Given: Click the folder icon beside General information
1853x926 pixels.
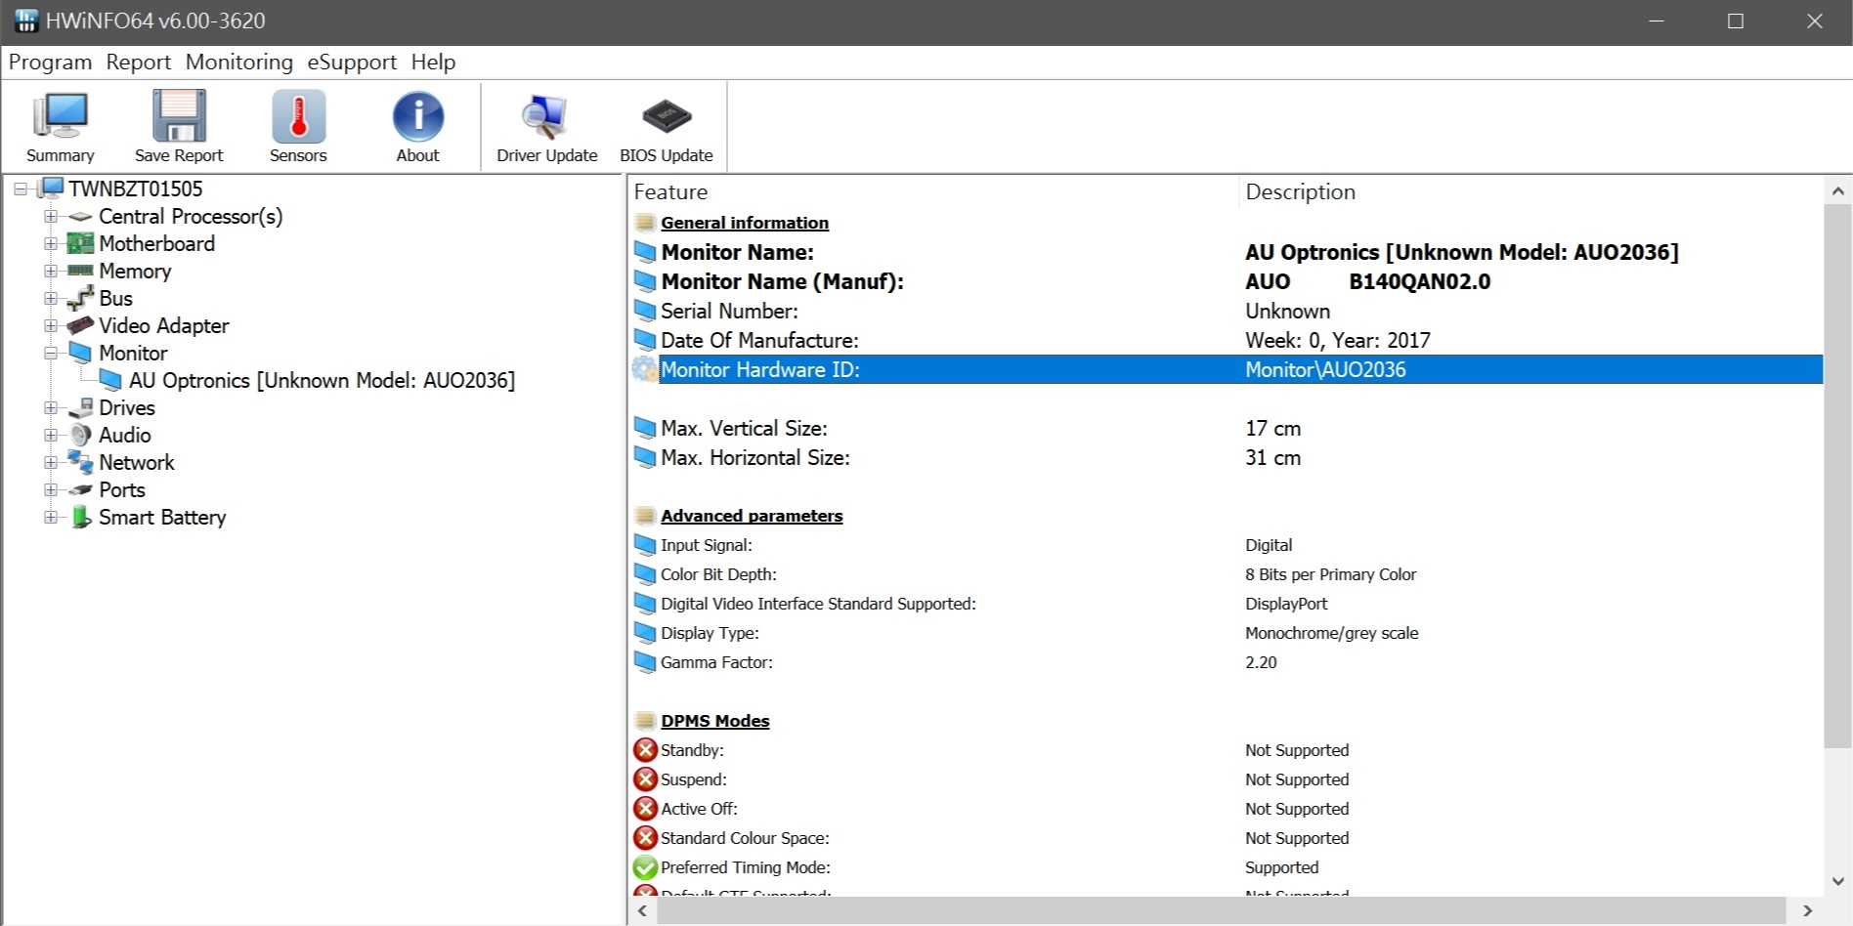Looking at the screenshot, I should pyautogui.click(x=645, y=223).
